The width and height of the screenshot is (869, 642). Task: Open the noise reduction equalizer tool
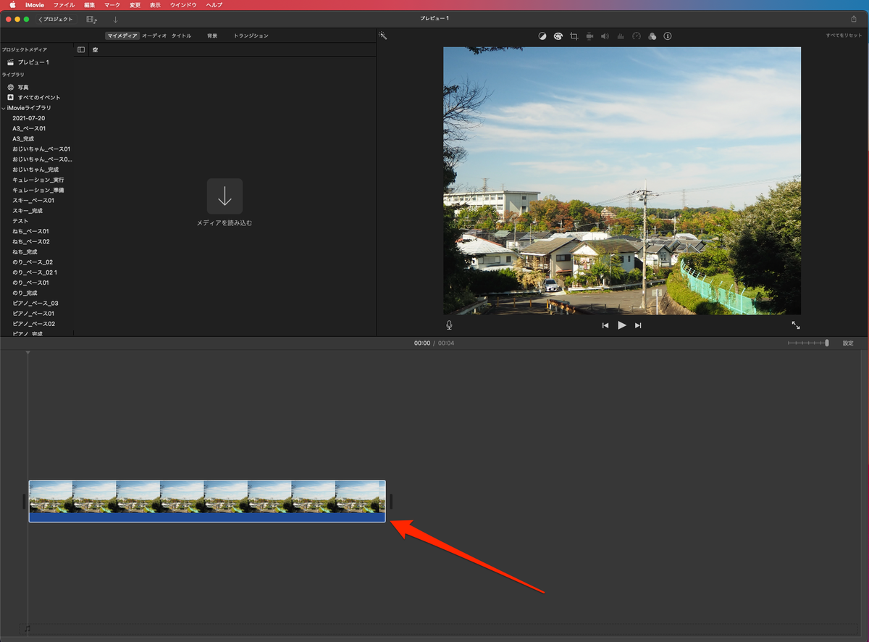pyautogui.click(x=621, y=36)
